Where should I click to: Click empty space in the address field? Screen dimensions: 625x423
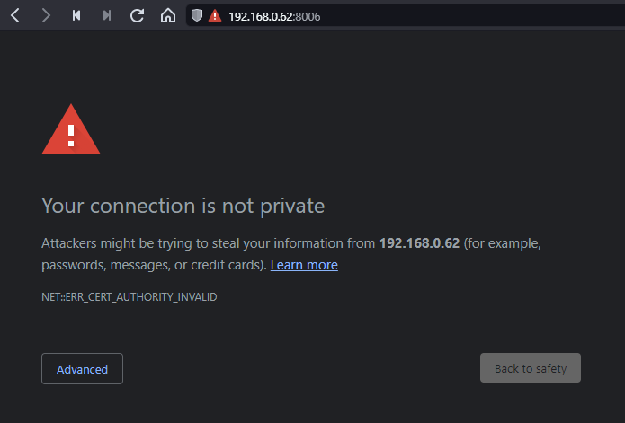click(468, 16)
